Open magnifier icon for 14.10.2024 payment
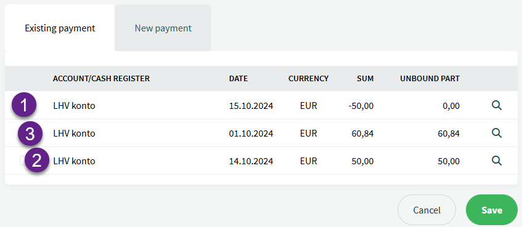 [x=497, y=161]
